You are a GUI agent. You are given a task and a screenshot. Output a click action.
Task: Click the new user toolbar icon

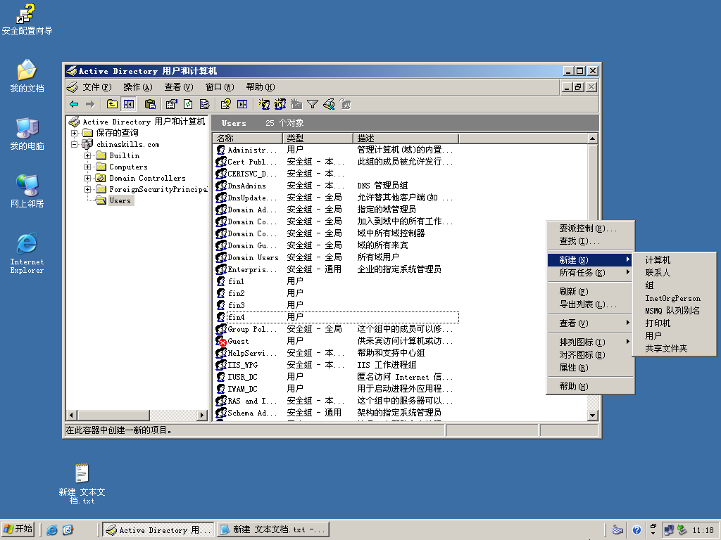click(264, 104)
